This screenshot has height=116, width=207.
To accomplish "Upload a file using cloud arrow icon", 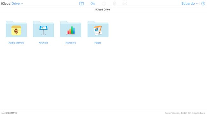I will click(93, 3).
